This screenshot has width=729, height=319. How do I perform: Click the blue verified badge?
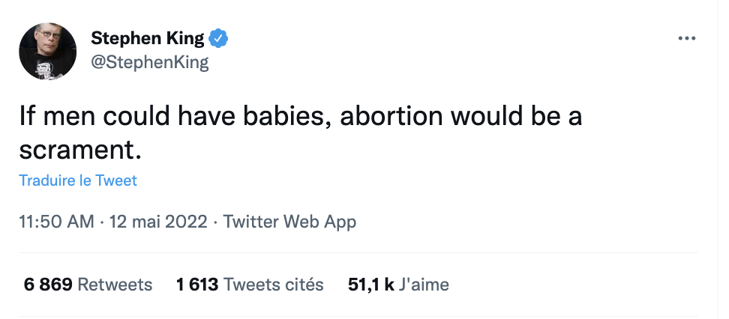click(x=218, y=39)
